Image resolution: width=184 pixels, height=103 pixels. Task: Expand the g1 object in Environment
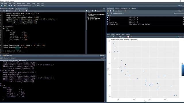[108, 18]
